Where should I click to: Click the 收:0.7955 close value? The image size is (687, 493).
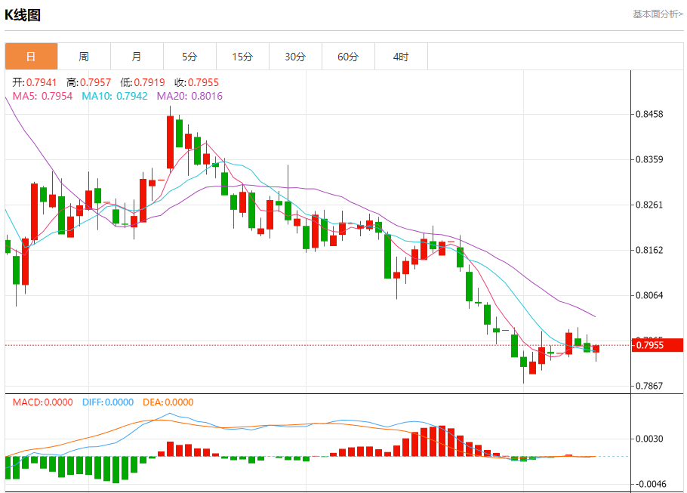(196, 82)
